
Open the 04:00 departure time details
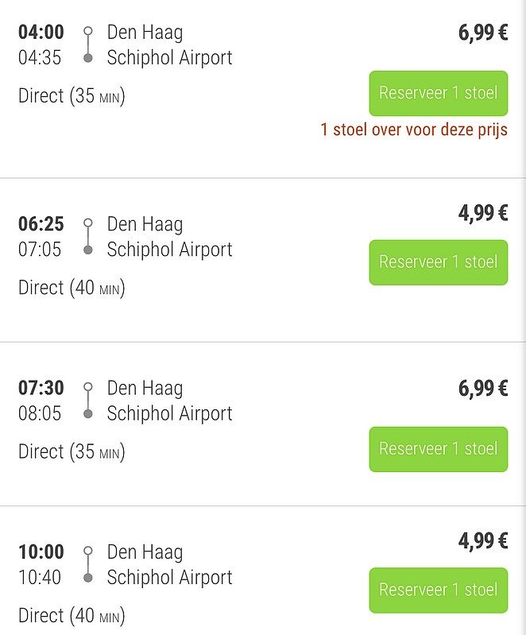(x=41, y=33)
